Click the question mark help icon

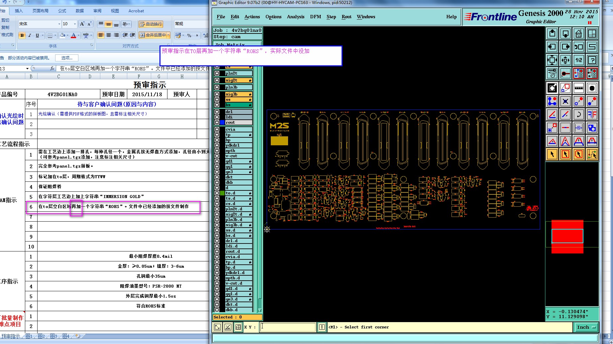pos(592,60)
